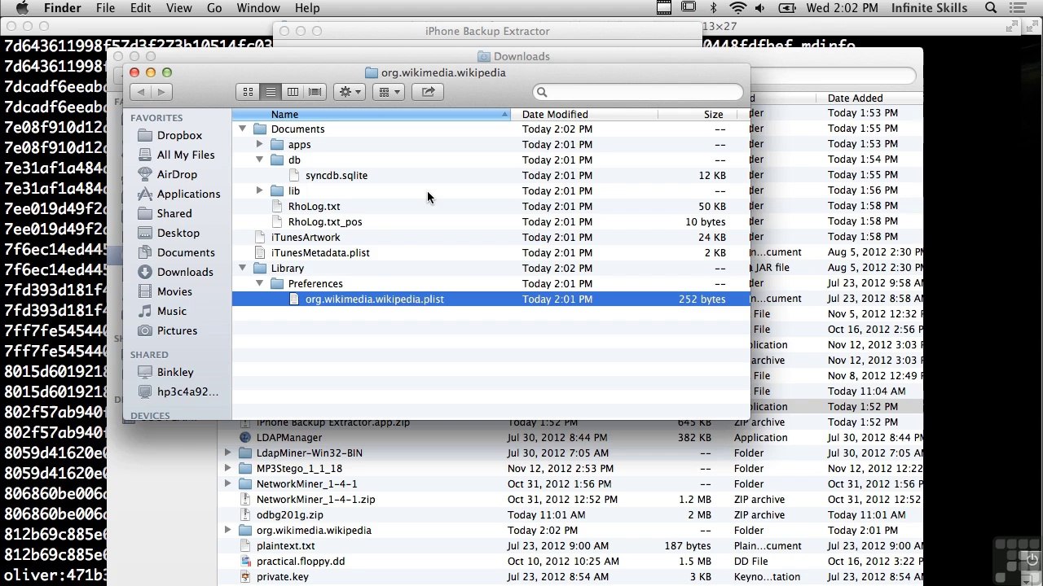Sort by Date Modified column header
The width and height of the screenshot is (1043, 586).
tap(554, 115)
